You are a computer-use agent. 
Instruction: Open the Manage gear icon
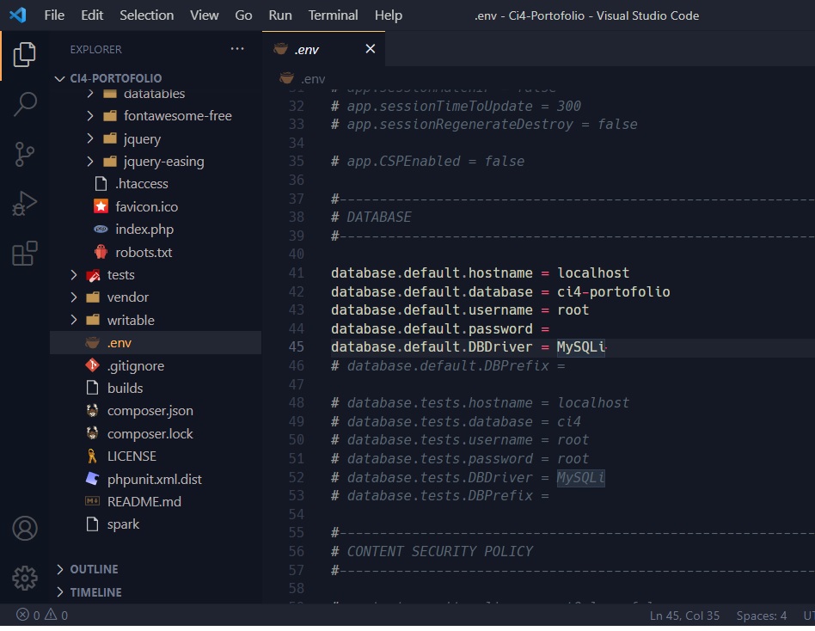pyautogui.click(x=25, y=577)
